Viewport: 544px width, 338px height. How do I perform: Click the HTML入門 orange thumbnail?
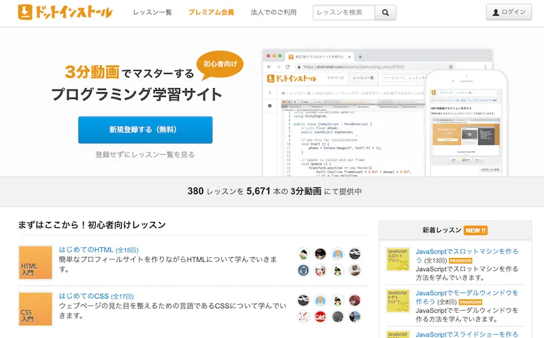[35, 263]
